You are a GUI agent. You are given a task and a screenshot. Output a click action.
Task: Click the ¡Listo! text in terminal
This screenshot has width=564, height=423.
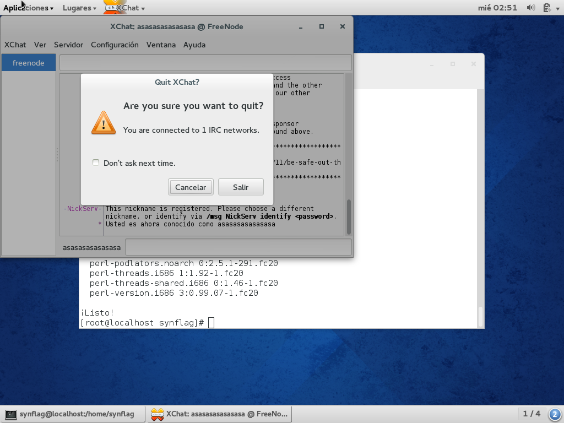pyautogui.click(x=97, y=313)
